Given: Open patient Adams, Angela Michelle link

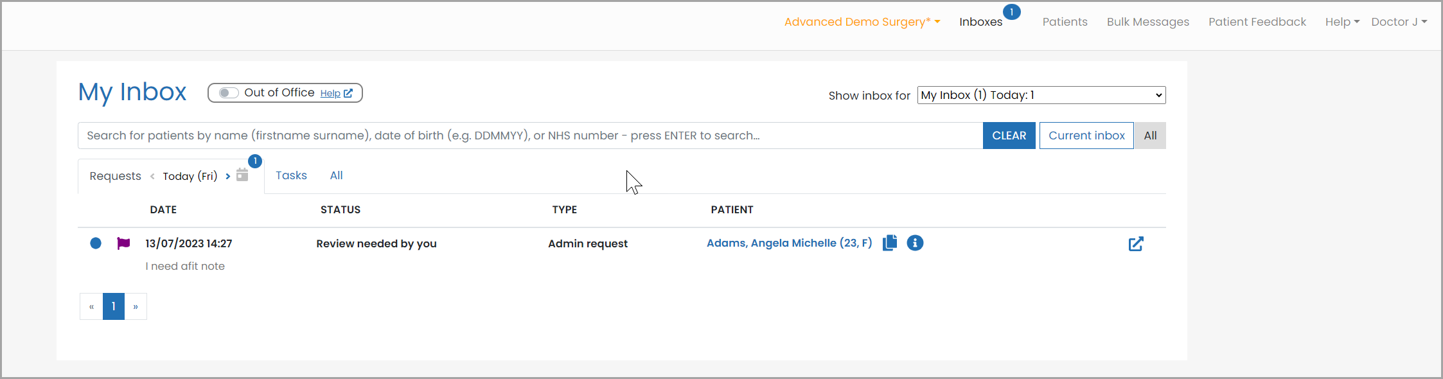Looking at the screenshot, I should 789,243.
